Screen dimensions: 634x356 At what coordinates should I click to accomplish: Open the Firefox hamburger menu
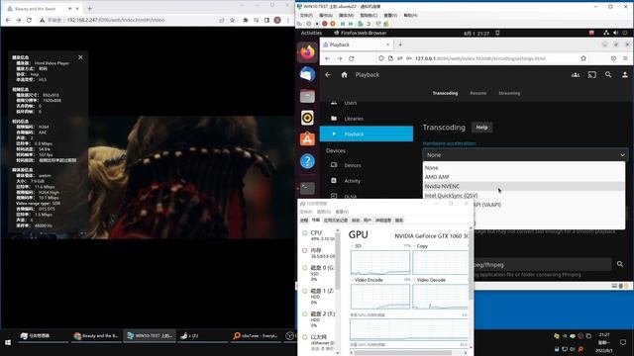tap(625, 58)
